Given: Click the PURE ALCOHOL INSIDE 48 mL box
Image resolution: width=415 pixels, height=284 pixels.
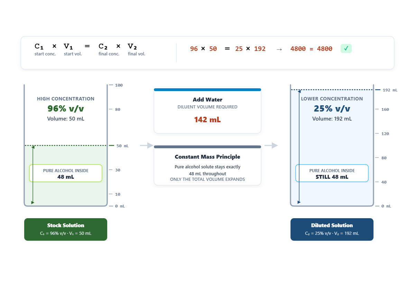Looking at the screenshot, I should coord(66,173).
